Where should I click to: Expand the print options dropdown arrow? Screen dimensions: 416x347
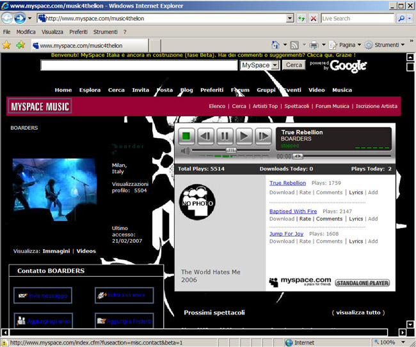pos(324,45)
